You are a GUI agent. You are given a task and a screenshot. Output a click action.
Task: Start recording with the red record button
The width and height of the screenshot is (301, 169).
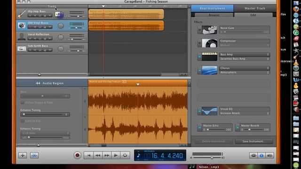point(78,155)
